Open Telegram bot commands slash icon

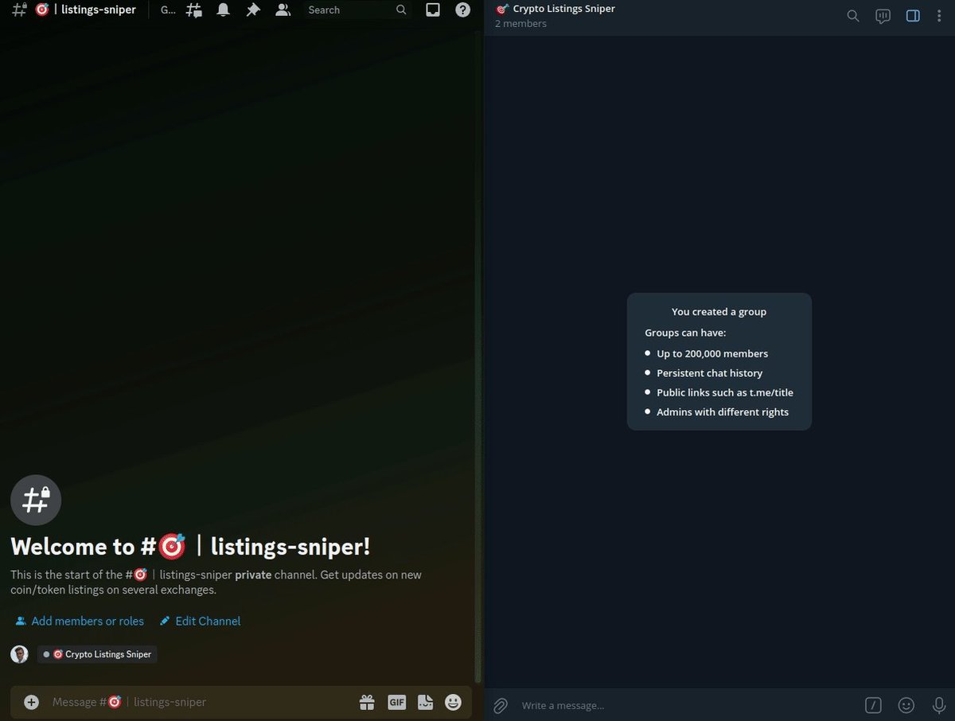873,705
